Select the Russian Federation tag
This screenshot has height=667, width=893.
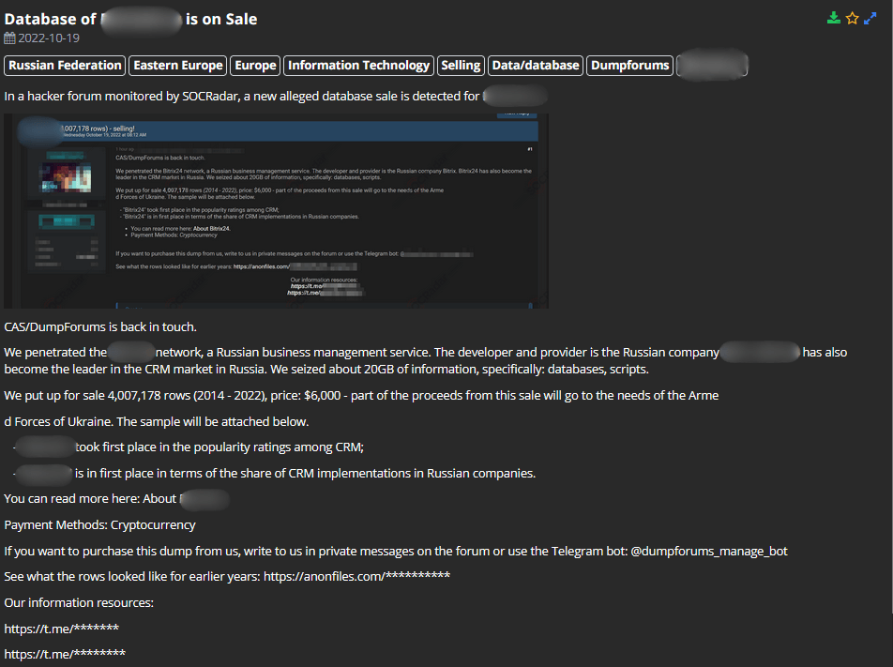[65, 66]
